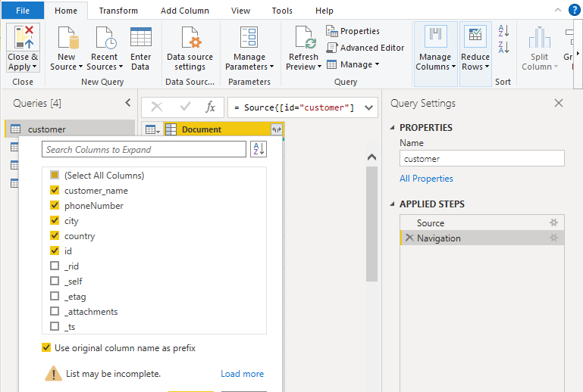Uncheck the city column
The width and height of the screenshot is (583, 392).
(55, 220)
